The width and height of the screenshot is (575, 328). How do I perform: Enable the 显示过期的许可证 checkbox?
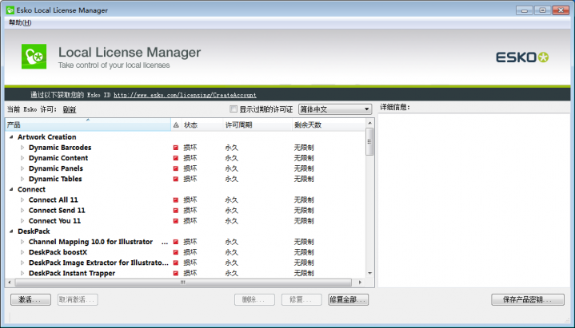(234, 109)
